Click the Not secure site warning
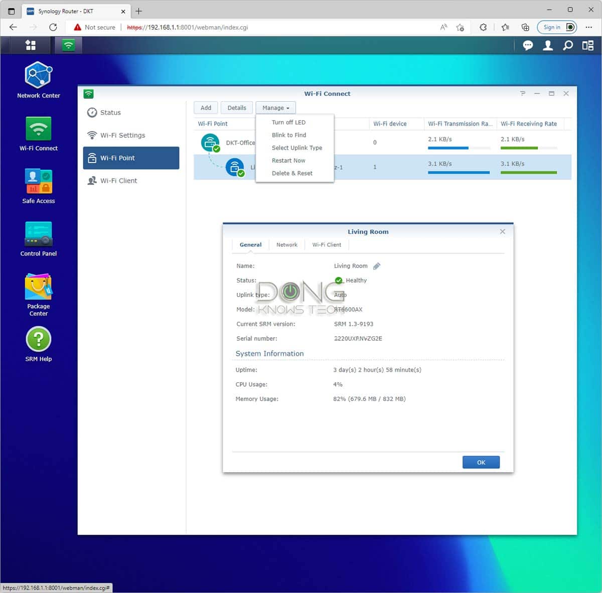Viewport: 602px width, 593px height. [x=94, y=27]
